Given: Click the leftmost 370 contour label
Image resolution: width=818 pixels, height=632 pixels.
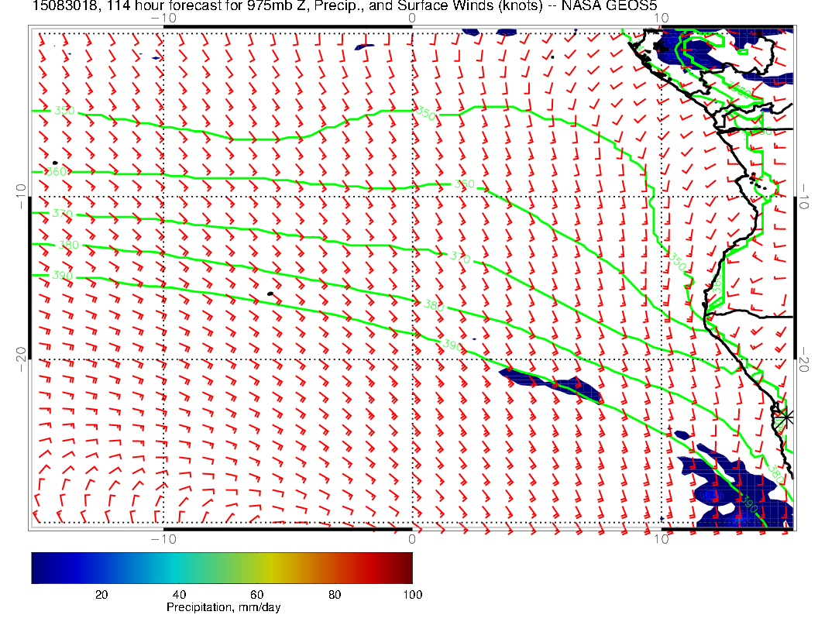Looking at the screenshot, I should 61,213.
